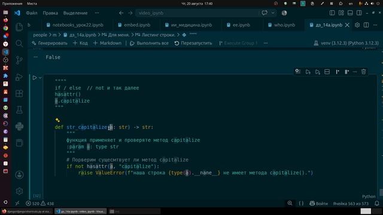Open the Source Control view

tap(19, 60)
